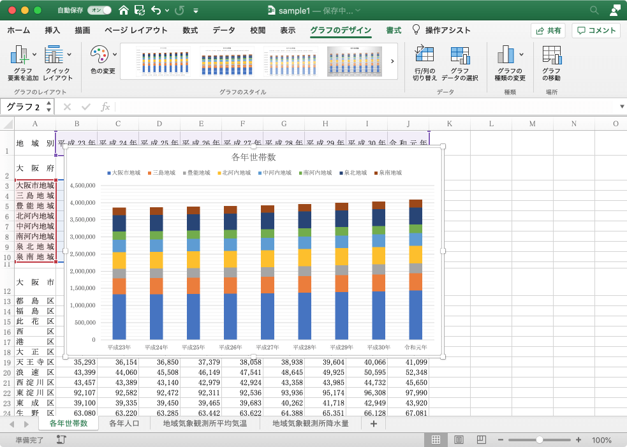Click the Switch Row/Column (行/列の切り替え) icon
Image resolution: width=627 pixels, height=447 pixels.
424,55
